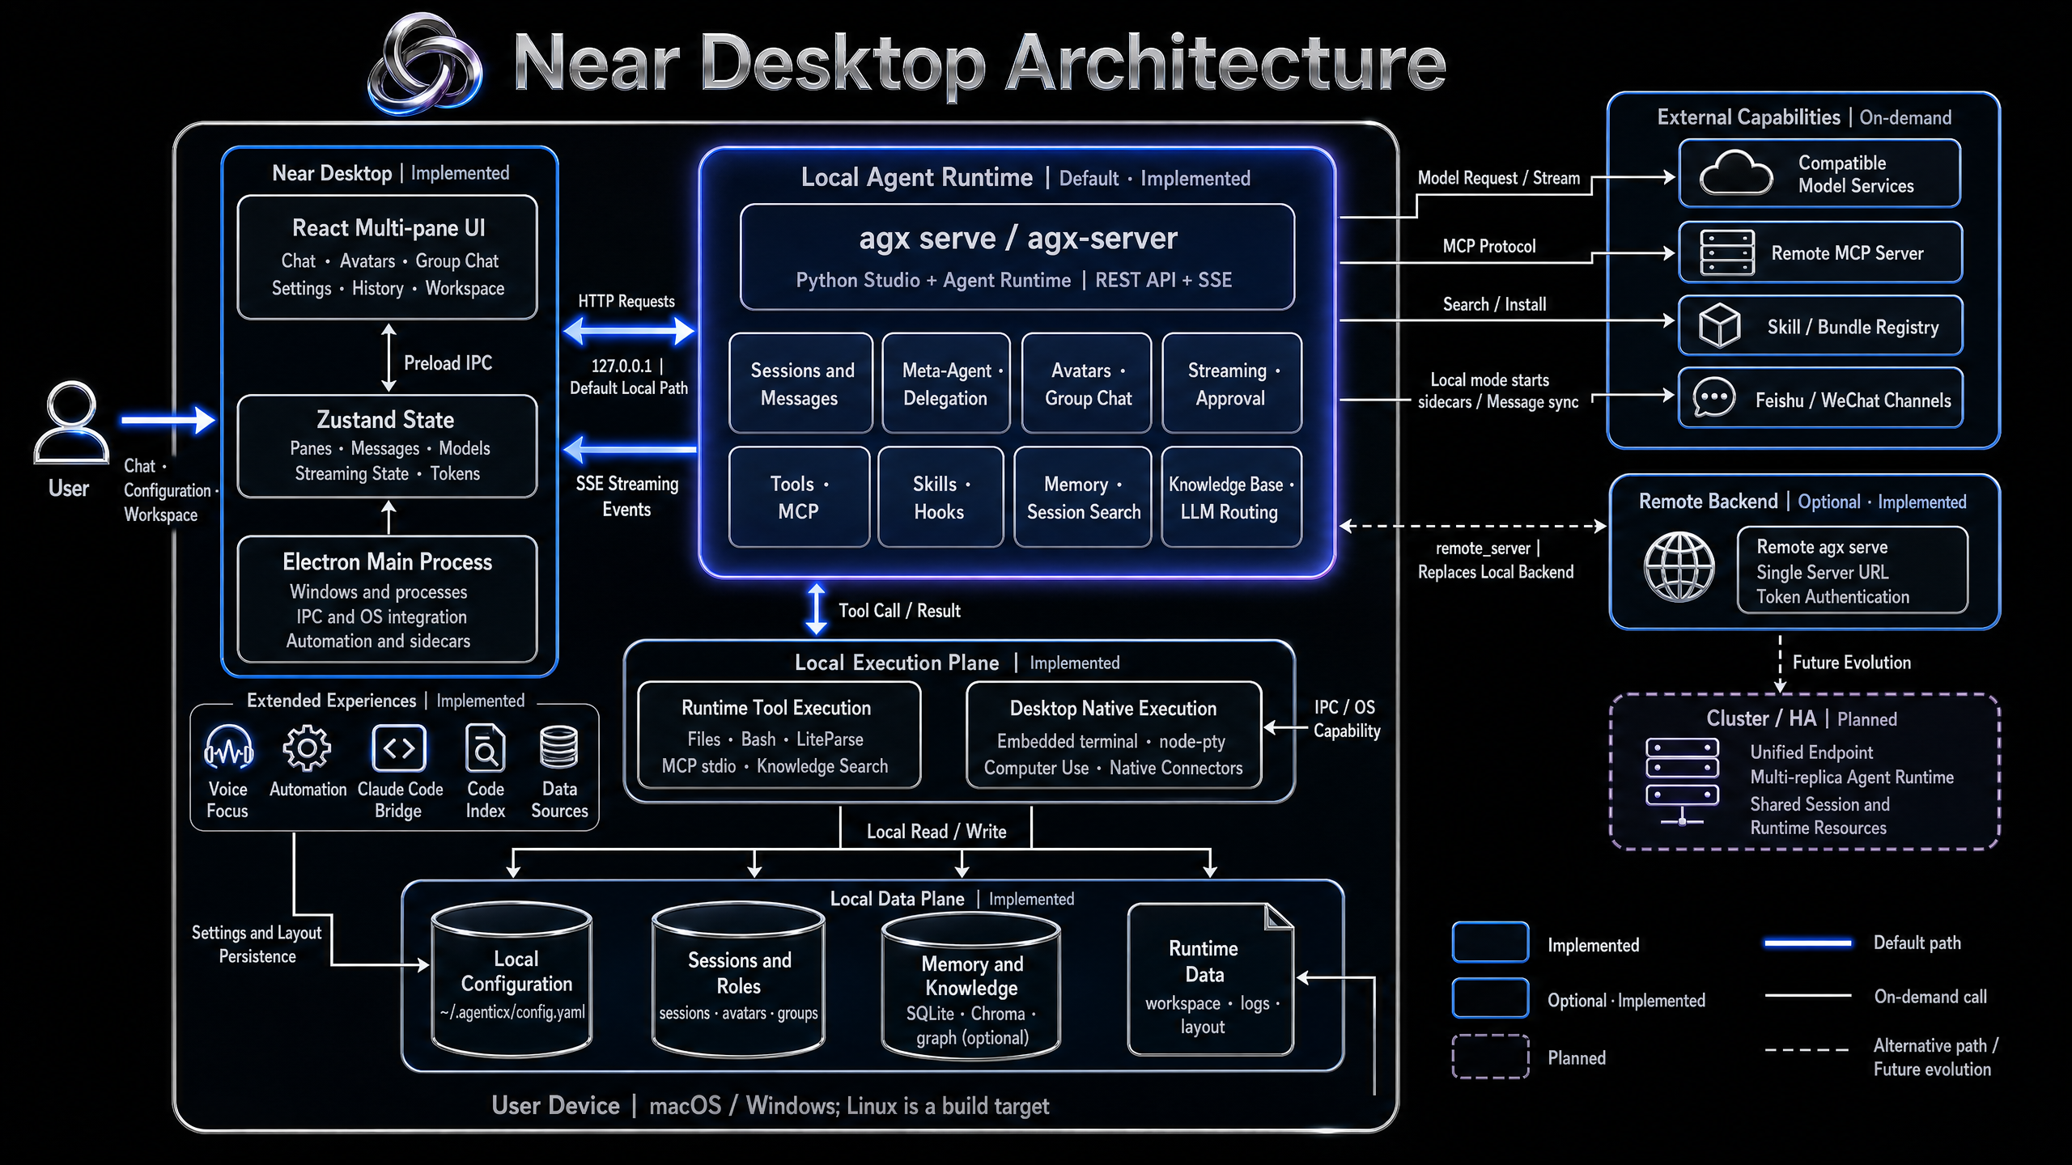The image size is (2072, 1165).
Task: Click the Meta-Agent Delegation module
Action: [x=946, y=383]
